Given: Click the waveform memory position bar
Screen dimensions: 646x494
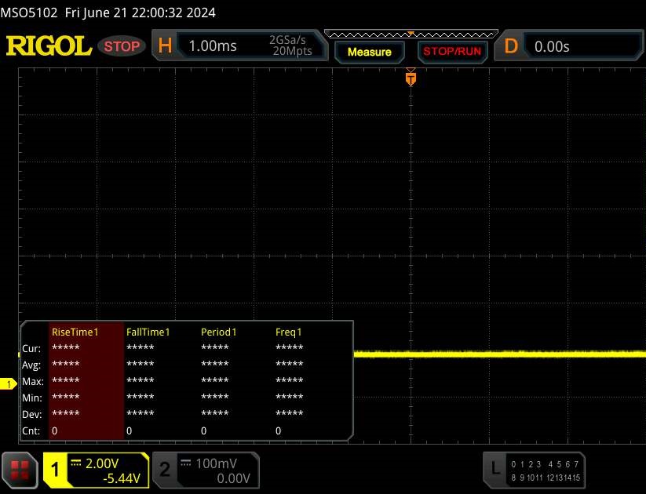Looking at the screenshot, I should point(411,35).
